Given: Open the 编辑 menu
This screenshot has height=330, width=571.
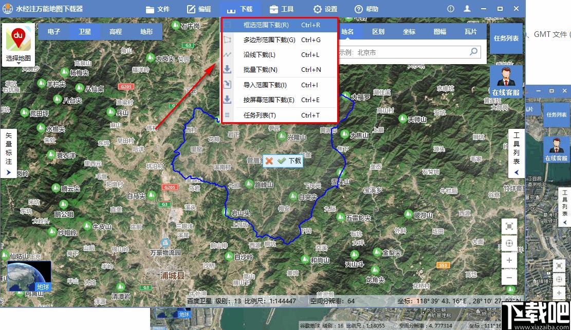Looking at the screenshot, I should (x=199, y=9).
